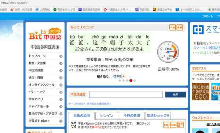The image size is (220, 133).
Task: Click the dark blue 検索 search button
Action: tap(176, 95)
